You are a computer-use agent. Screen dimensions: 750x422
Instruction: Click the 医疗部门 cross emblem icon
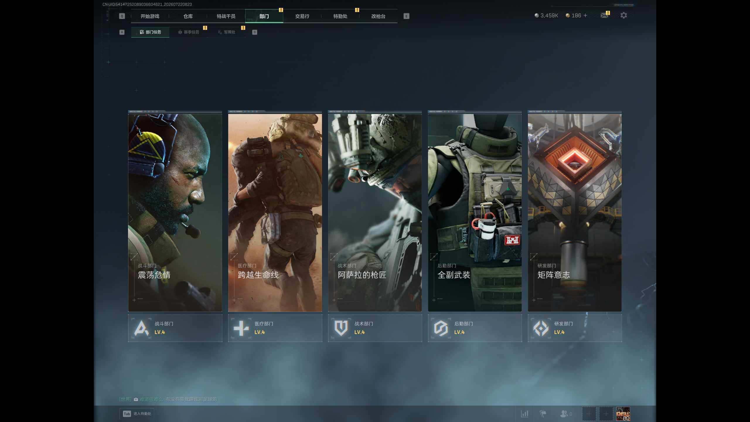[241, 328]
